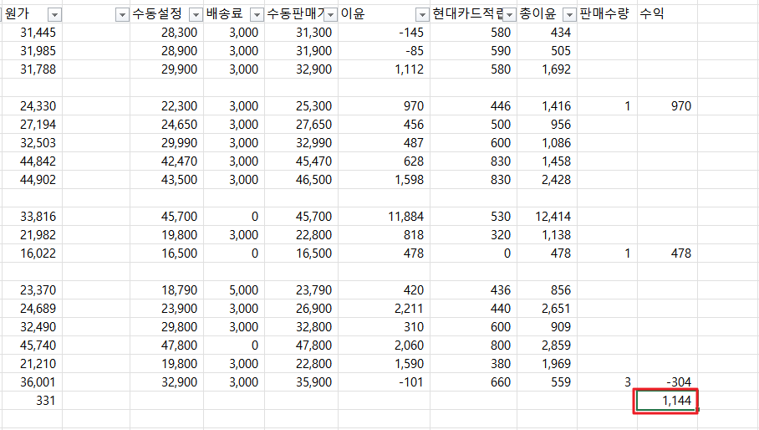Viewport: 759px width, 430px height.
Task: Click cell showing 2,211
Action: (x=384, y=309)
